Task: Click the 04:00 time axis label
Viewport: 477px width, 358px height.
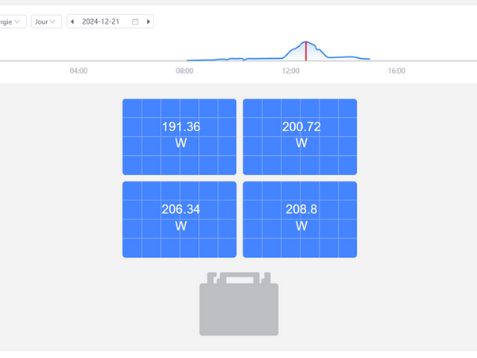Action: [78, 71]
